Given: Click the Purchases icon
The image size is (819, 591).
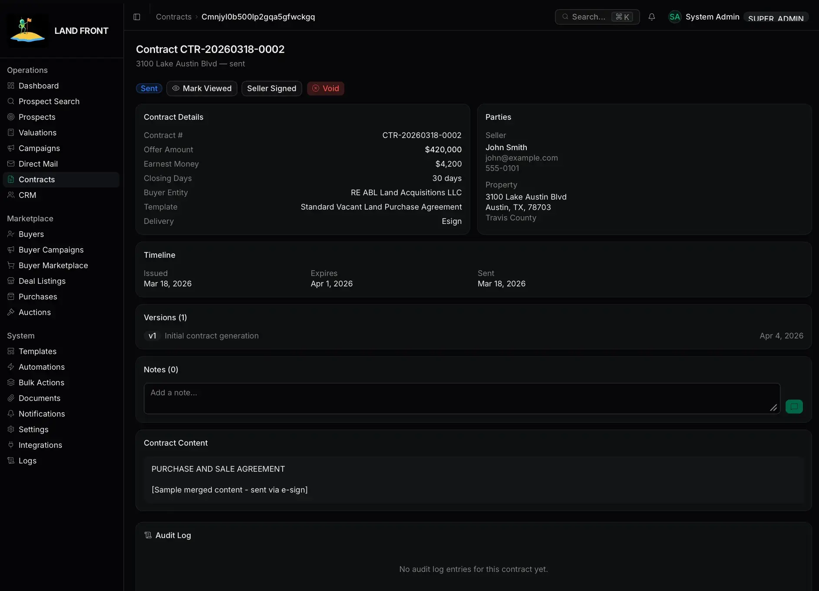Looking at the screenshot, I should point(11,297).
